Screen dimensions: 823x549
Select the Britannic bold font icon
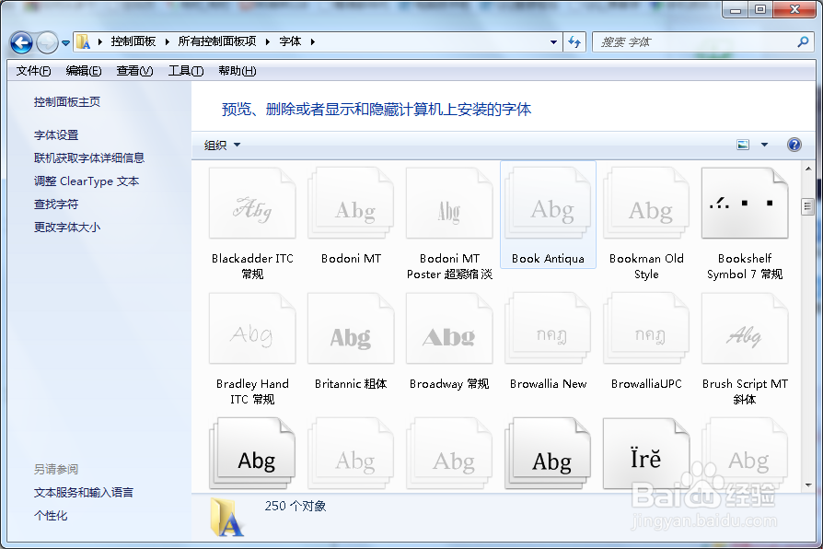click(x=351, y=329)
